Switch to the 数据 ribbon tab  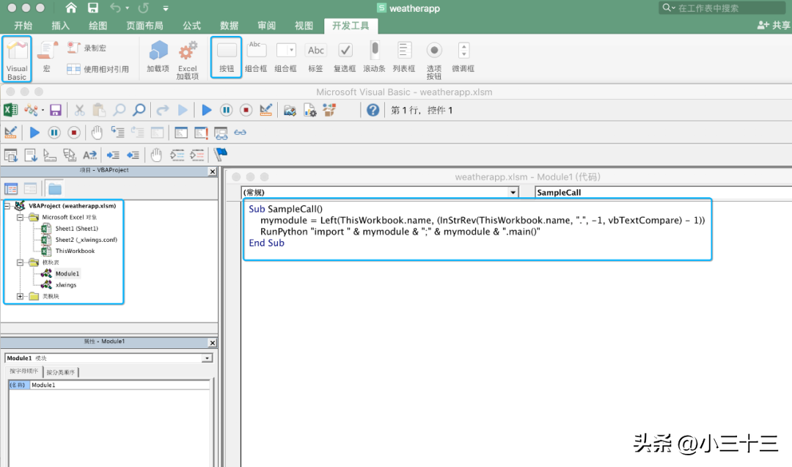click(x=230, y=26)
